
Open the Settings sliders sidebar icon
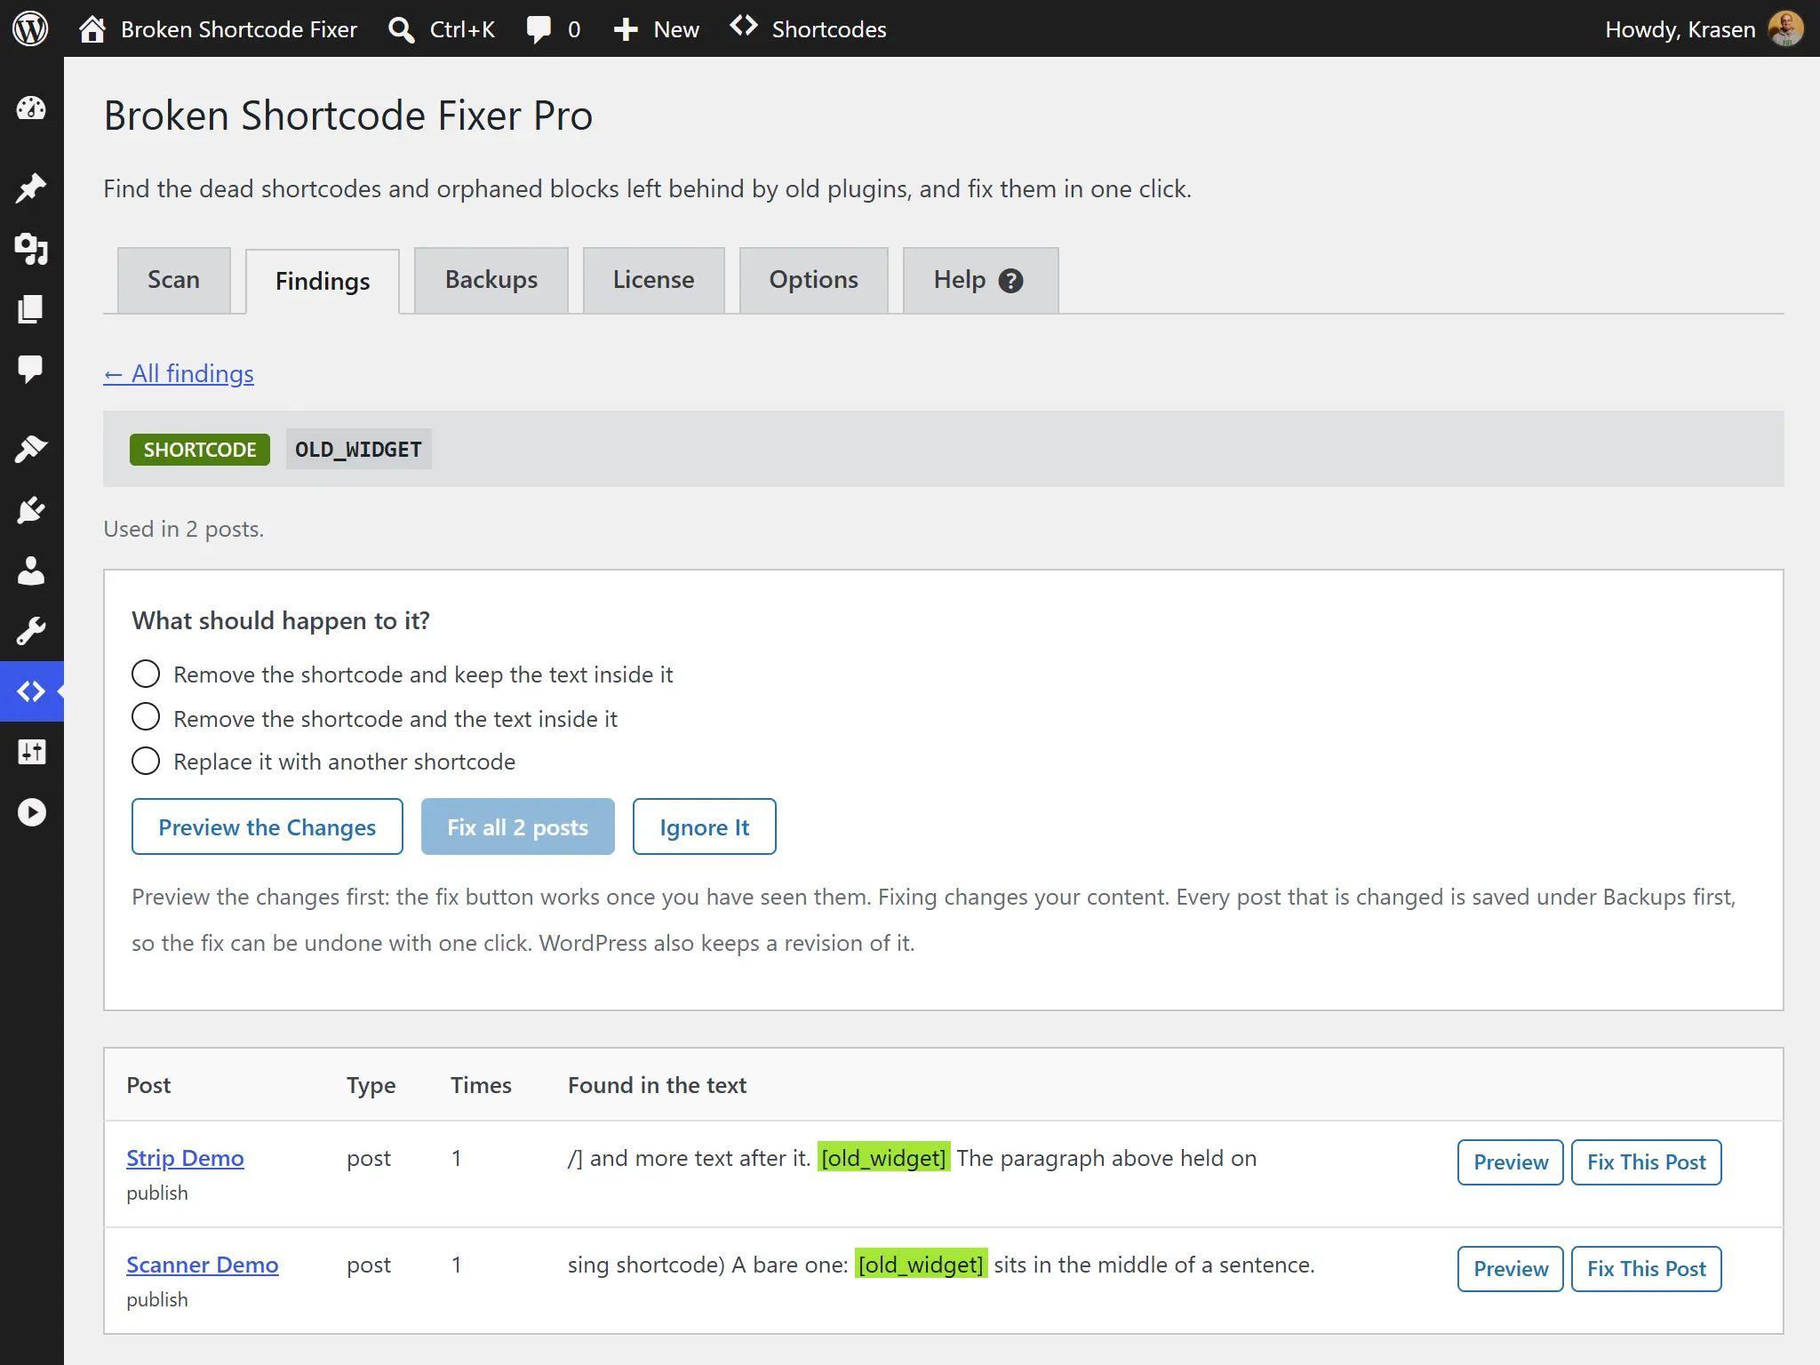coord(31,752)
